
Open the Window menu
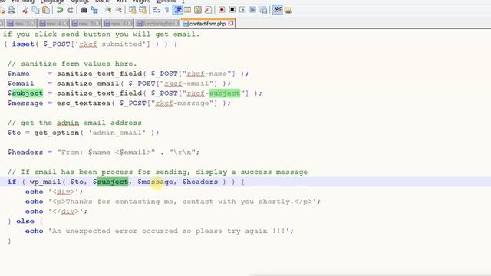click(166, 2)
